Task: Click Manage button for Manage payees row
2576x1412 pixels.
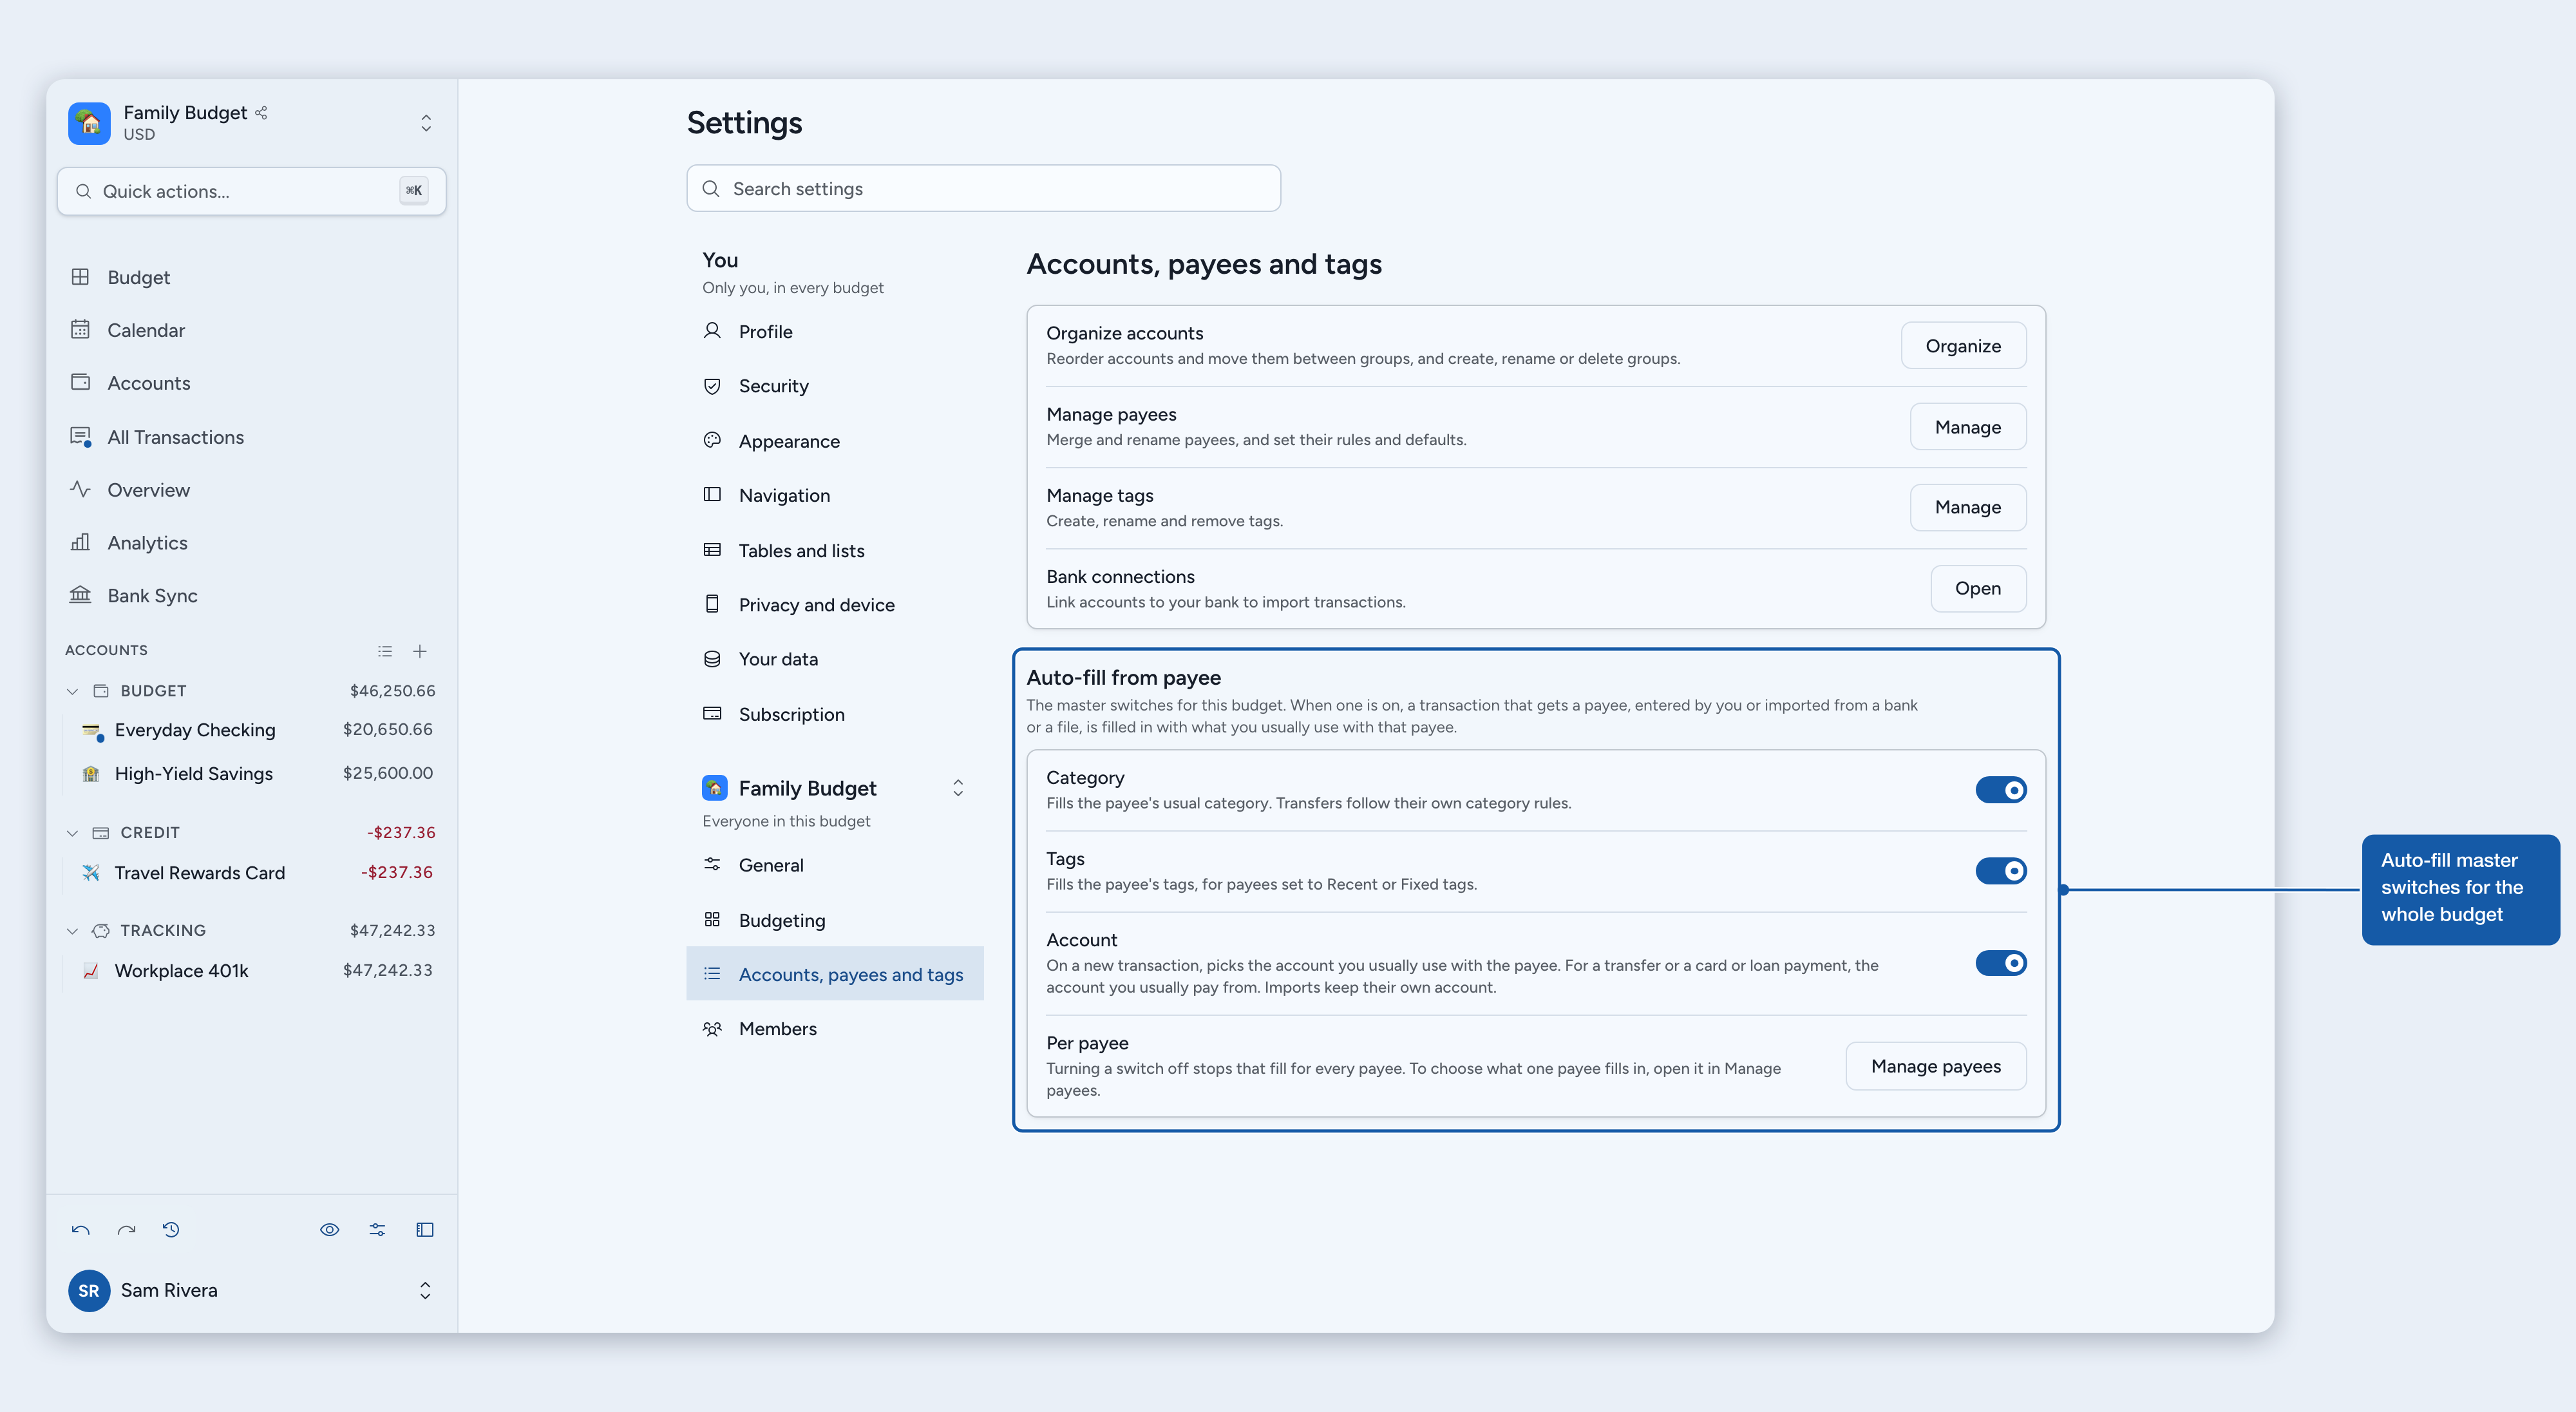Action: click(x=1967, y=427)
